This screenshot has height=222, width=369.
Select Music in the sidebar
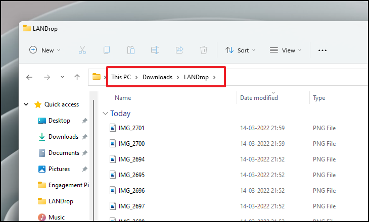[57, 217]
